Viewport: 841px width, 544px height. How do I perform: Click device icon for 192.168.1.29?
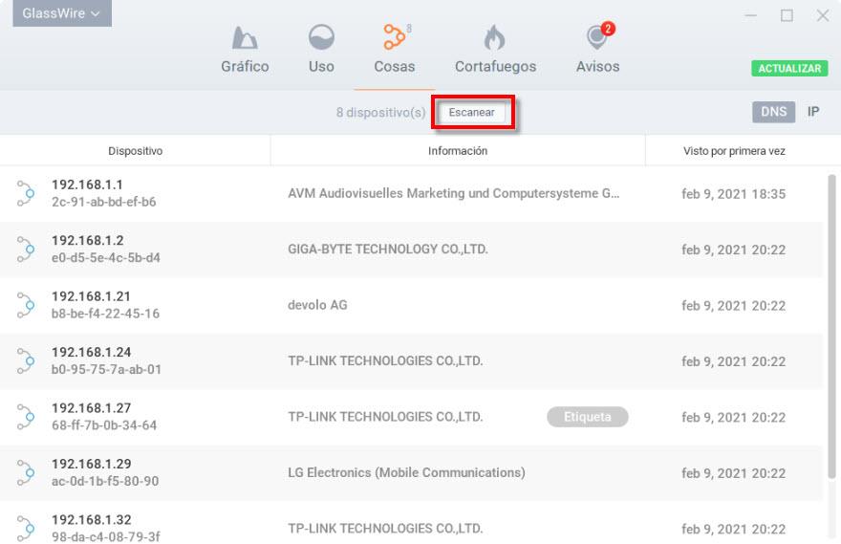tap(25, 472)
